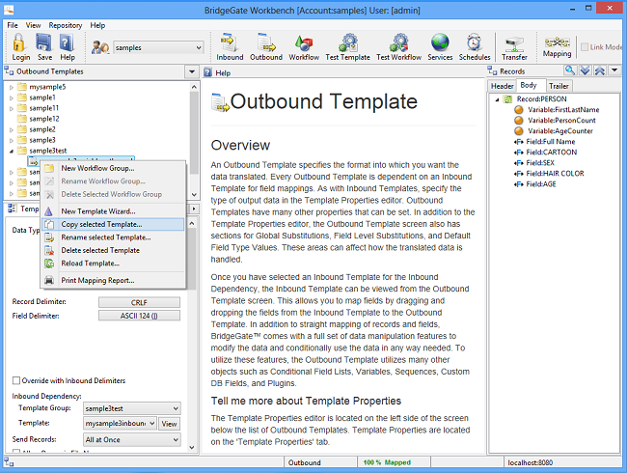Screen dimensions: 627x473
Task: Click the Save floppy disk icon
Action: (43, 42)
